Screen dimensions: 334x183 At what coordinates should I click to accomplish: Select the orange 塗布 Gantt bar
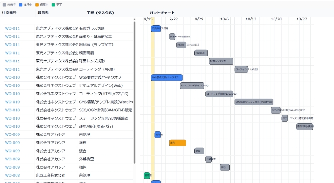coord(177,143)
